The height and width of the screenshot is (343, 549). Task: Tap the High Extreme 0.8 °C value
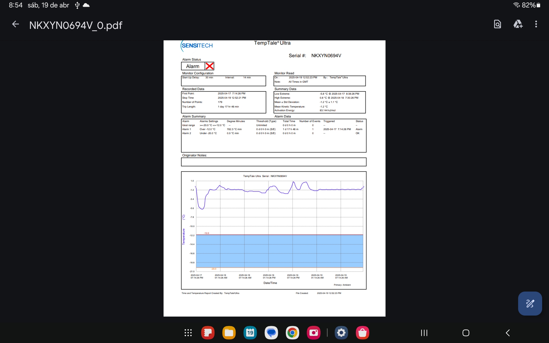[x=339, y=98]
